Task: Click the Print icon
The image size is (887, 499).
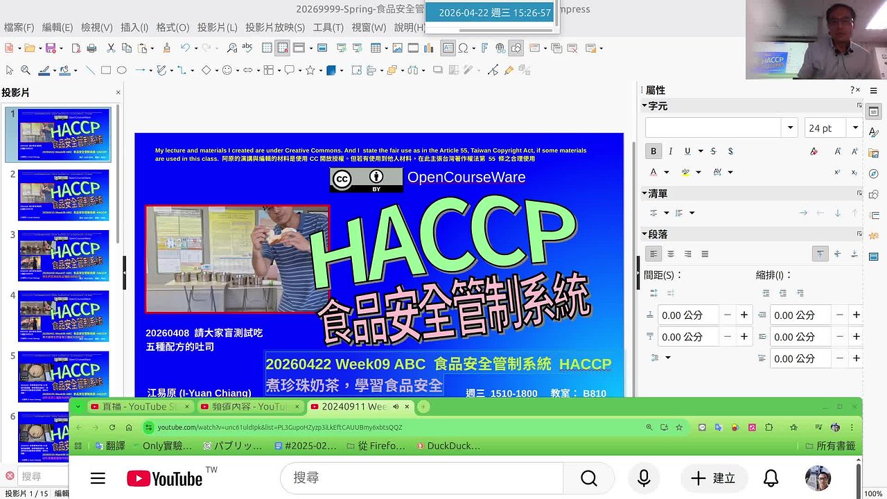Action: 91,48
